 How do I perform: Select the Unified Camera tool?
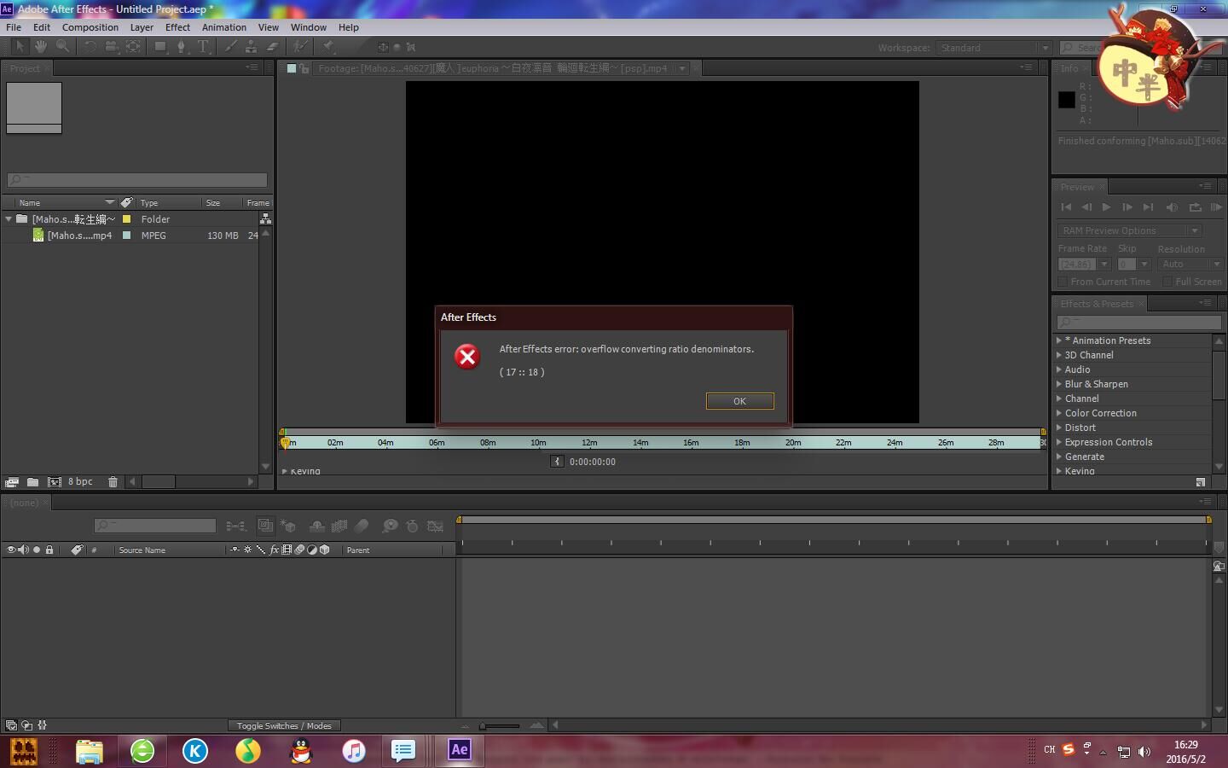pyautogui.click(x=111, y=46)
